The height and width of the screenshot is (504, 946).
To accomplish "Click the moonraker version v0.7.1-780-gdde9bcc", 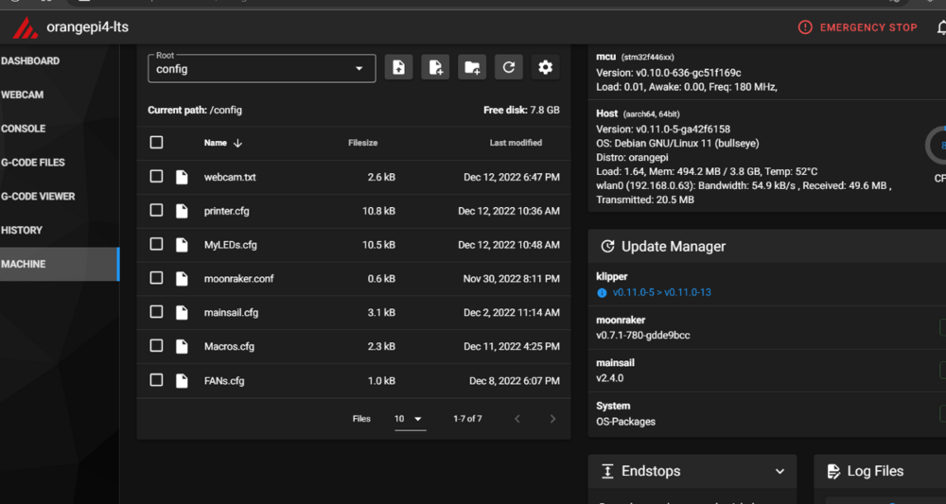I will click(x=643, y=335).
